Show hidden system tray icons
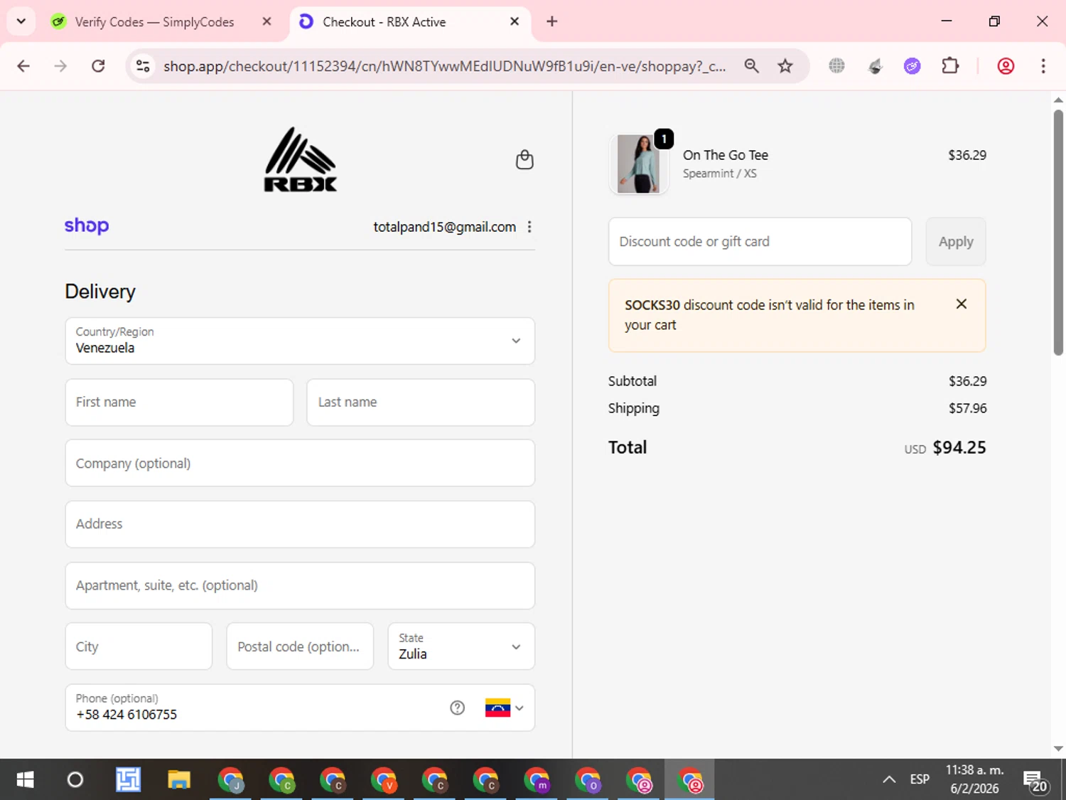Viewport: 1066px width, 800px height. pyautogui.click(x=889, y=779)
